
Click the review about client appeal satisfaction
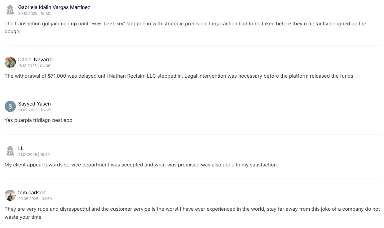pos(141,165)
